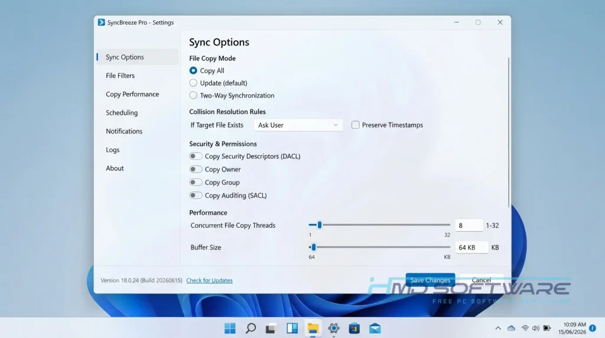
Task: Click Cancel button
Action: (x=481, y=280)
